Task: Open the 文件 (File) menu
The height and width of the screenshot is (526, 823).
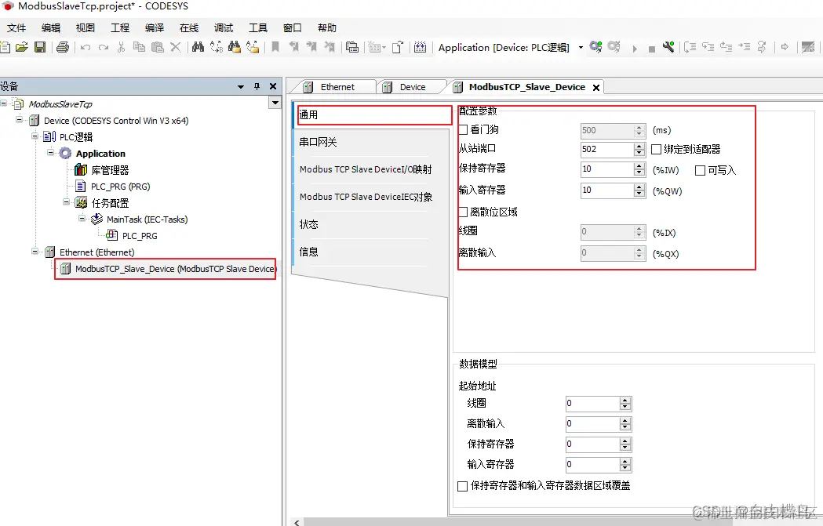Action: pos(16,27)
